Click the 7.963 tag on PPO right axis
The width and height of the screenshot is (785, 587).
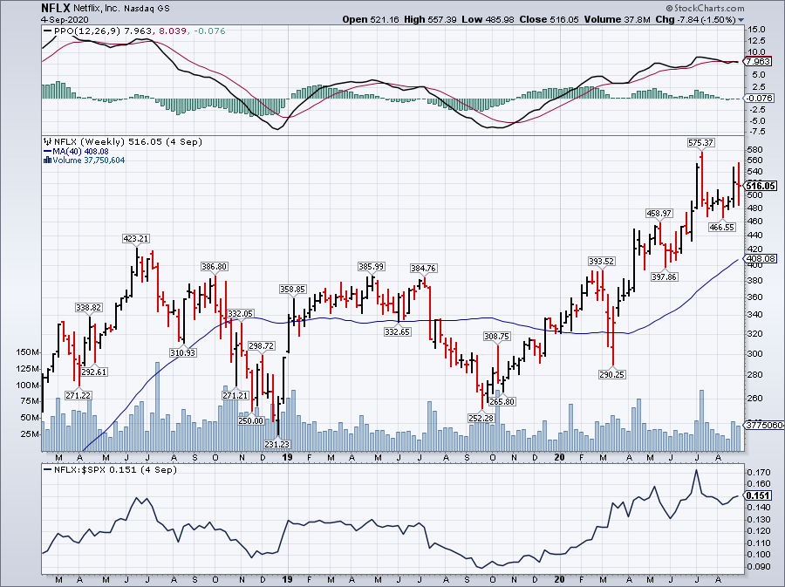(757, 62)
